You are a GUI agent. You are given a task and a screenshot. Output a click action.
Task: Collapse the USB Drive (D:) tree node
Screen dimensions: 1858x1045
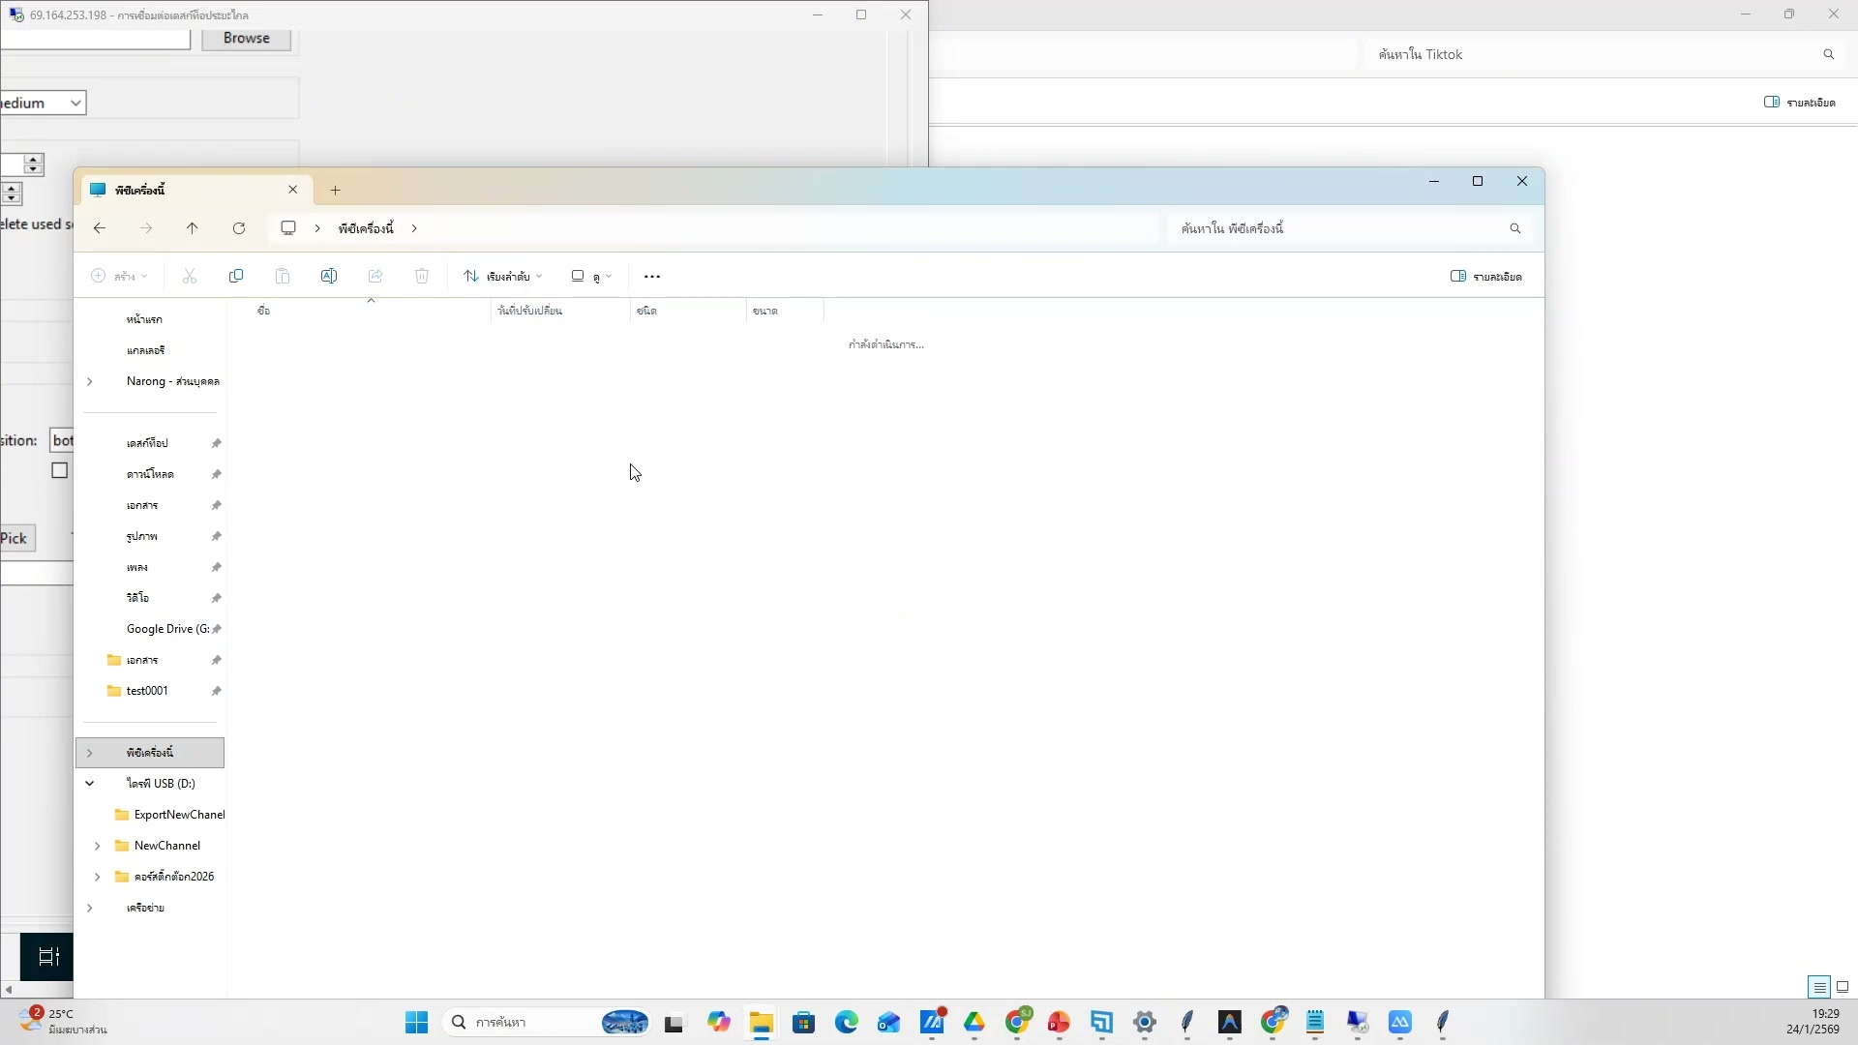pos(90,784)
